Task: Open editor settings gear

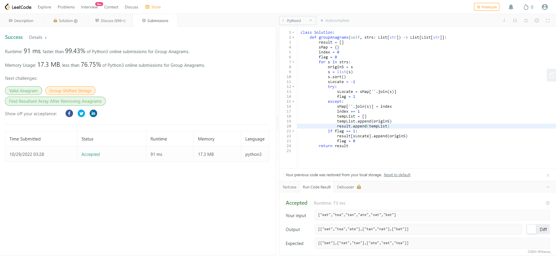Action: point(537,21)
